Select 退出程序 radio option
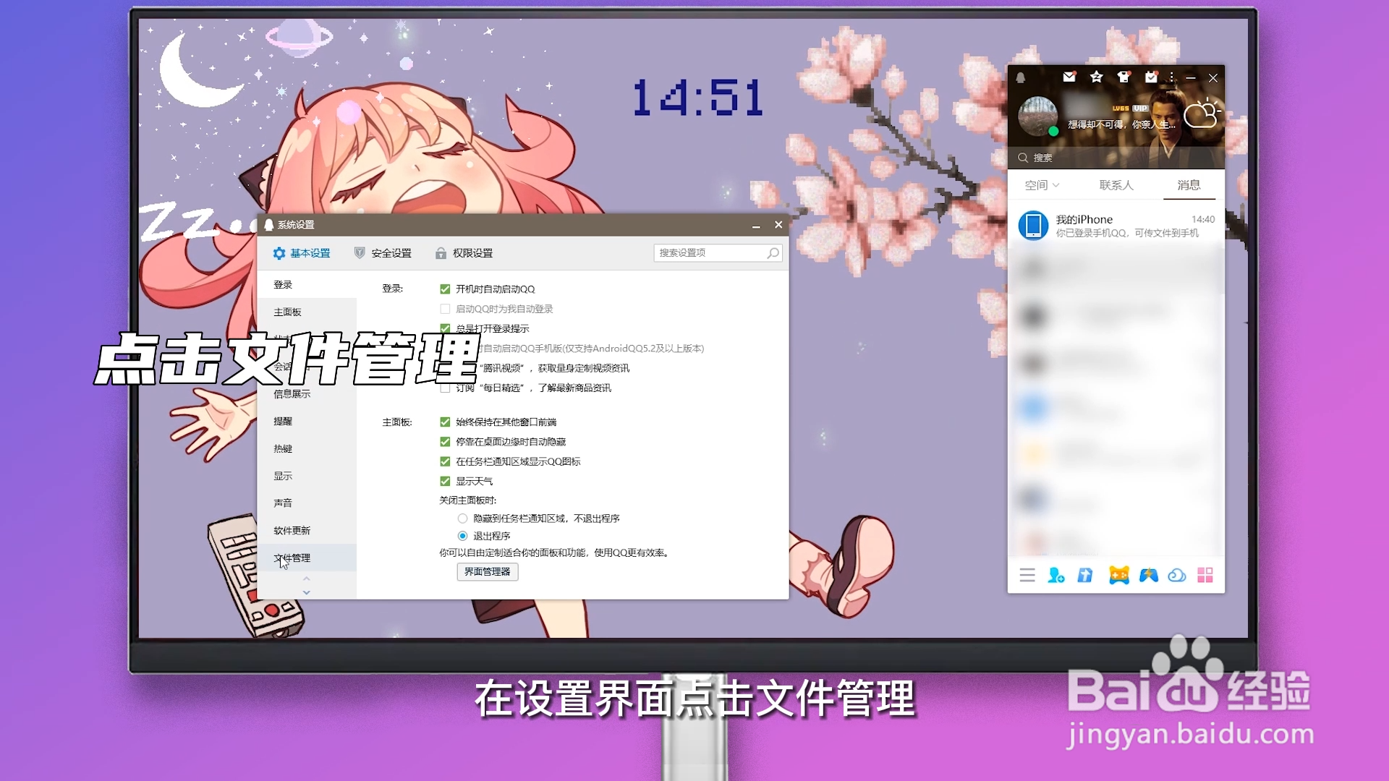Viewport: 1389px width, 781px height. coord(462,536)
